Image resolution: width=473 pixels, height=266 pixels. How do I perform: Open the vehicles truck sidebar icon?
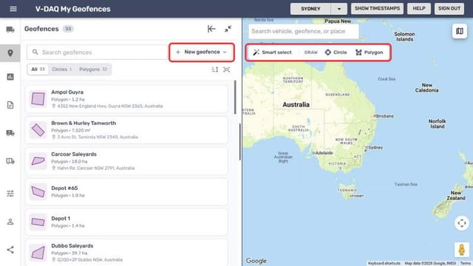pos(10,30)
